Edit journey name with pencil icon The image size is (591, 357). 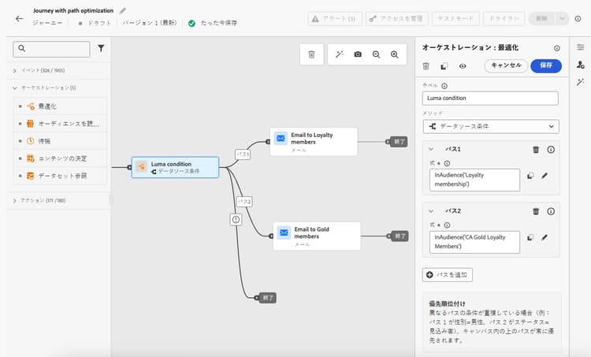pos(123,10)
